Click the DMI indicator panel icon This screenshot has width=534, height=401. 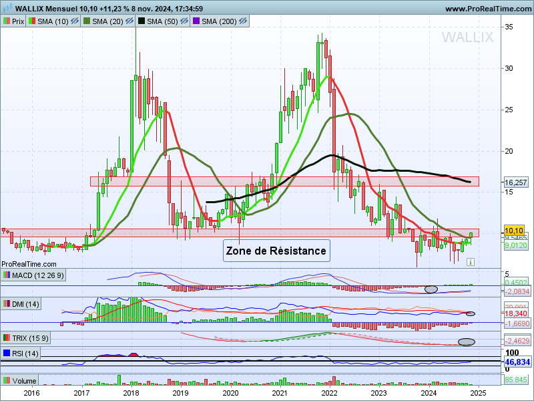(x=7, y=304)
